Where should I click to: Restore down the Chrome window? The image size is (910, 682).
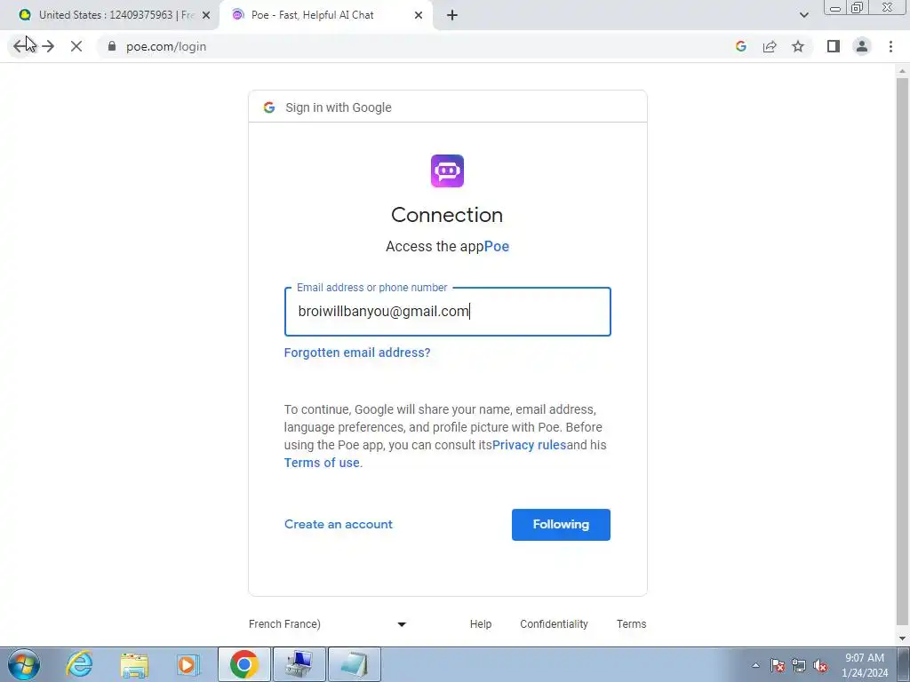click(x=858, y=7)
